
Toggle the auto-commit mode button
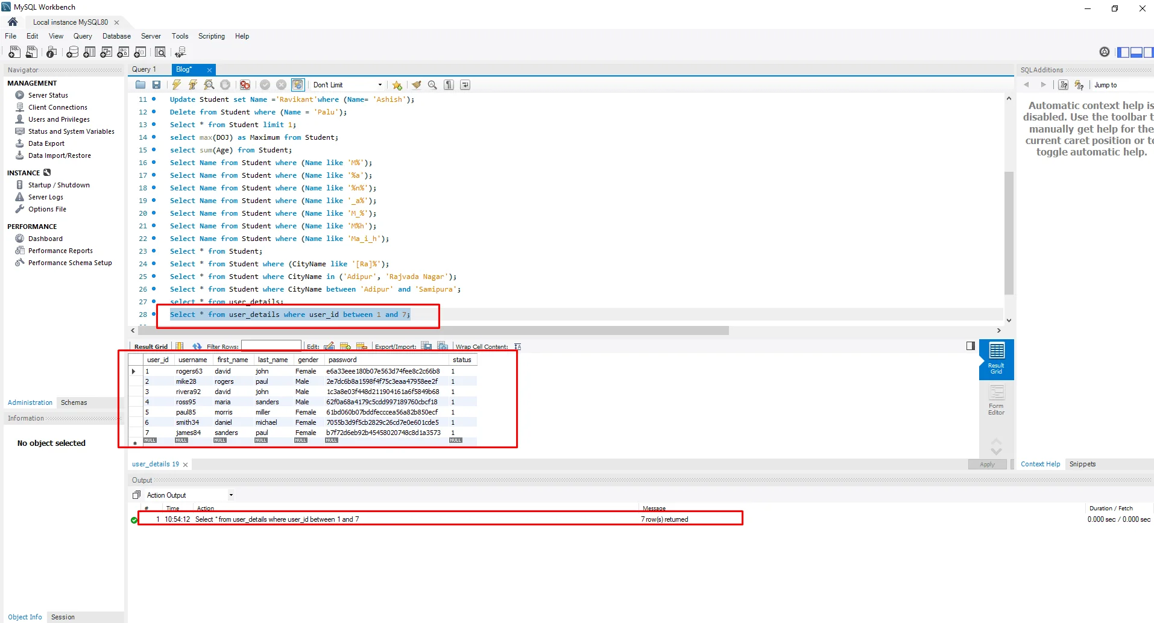click(x=298, y=85)
